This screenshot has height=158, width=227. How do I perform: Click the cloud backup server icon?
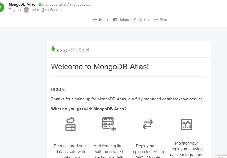[70, 124]
